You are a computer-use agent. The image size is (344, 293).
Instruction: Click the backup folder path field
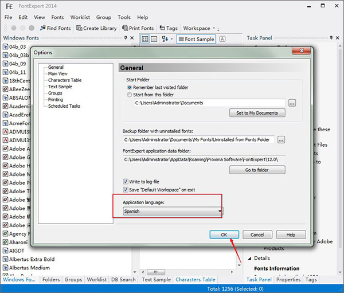pos(199,139)
